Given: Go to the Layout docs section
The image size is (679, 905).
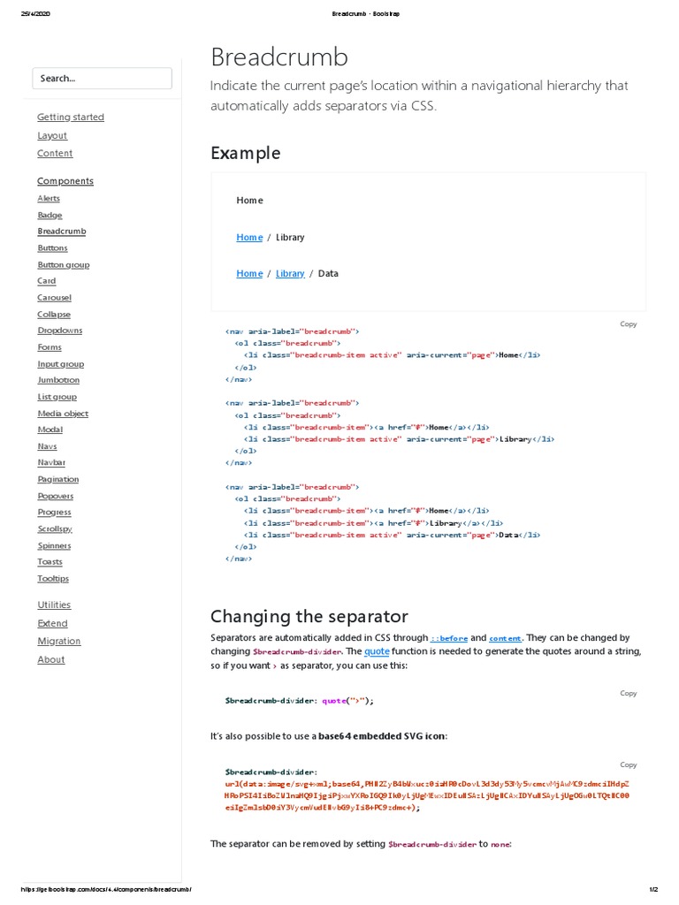Looking at the screenshot, I should pos(52,135).
